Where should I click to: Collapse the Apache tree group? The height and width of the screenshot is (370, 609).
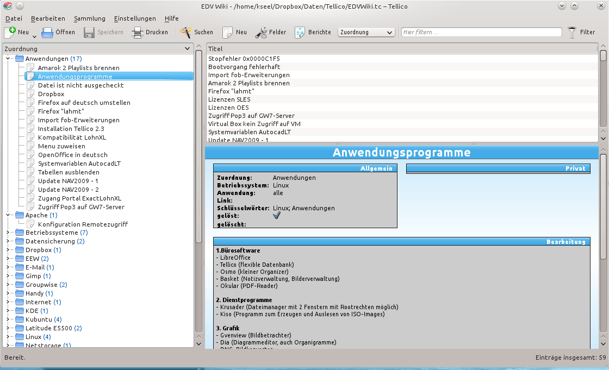8,215
